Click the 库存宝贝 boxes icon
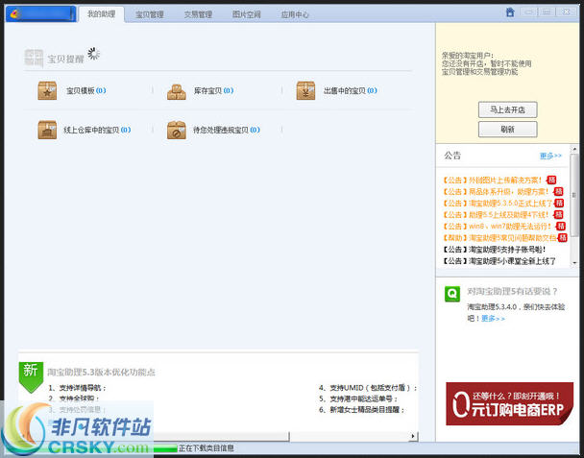Screen dimensions: 584x458 coord(177,91)
